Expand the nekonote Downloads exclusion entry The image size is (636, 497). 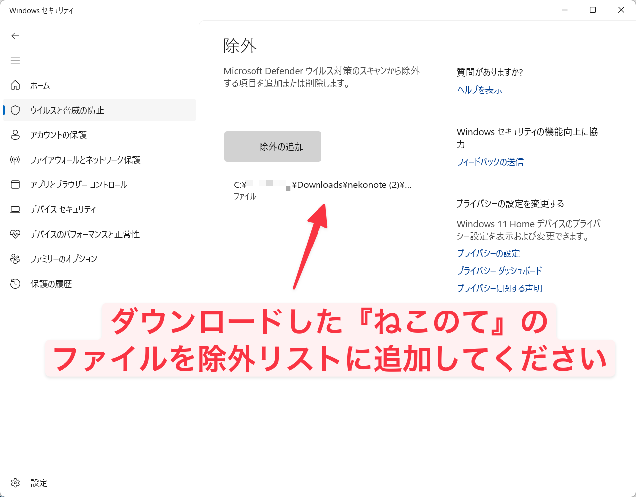coord(322,190)
